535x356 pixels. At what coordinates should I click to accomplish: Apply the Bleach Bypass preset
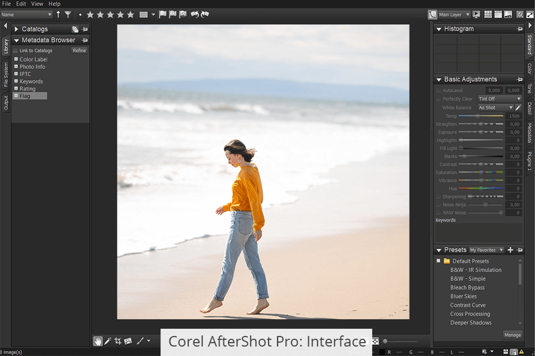467,288
